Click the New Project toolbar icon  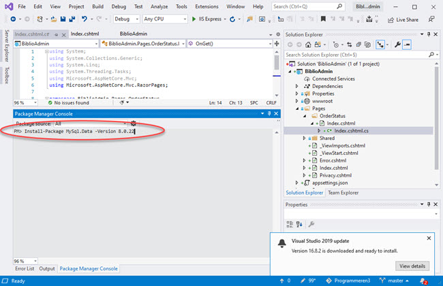(40, 19)
